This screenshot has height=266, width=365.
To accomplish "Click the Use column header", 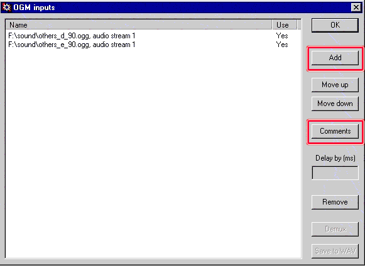I will (x=284, y=25).
